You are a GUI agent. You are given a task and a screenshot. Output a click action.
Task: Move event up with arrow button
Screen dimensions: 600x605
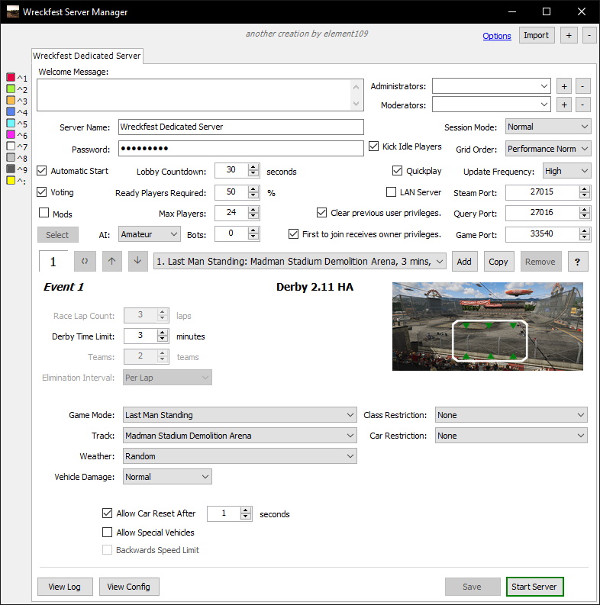click(112, 261)
